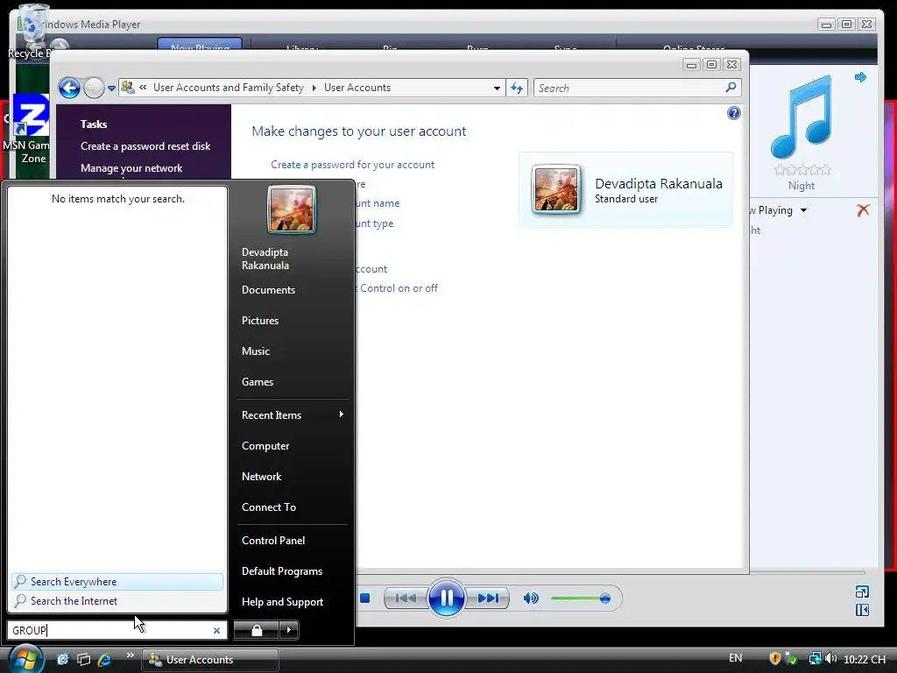This screenshot has width=897, height=673.
Task: Open Devadipta Rakanuala personal folder
Action: click(x=265, y=259)
